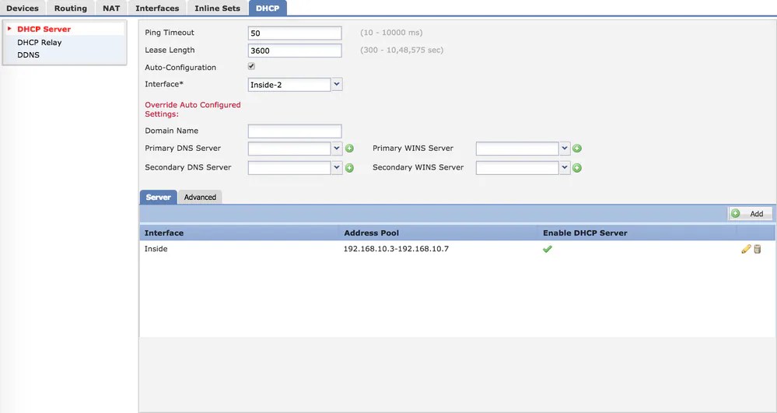Go to the Inline Sets tab
Viewport: 777px width, 413px height.
[x=217, y=8]
